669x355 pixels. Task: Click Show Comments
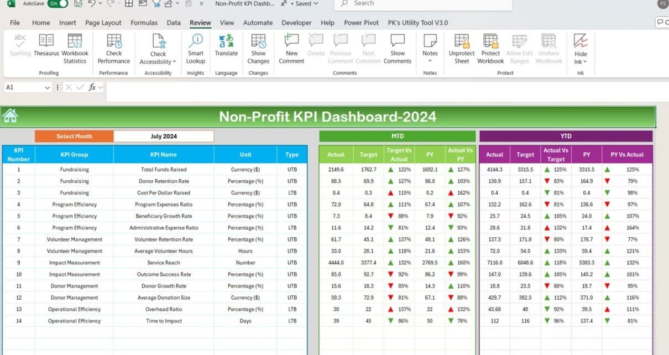pos(398,49)
